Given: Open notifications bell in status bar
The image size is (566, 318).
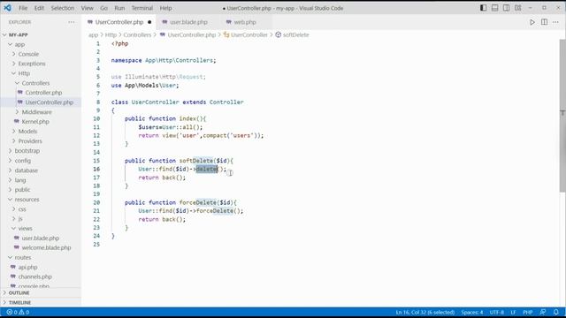Looking at the screenshot, I should [x=556, y=312].
